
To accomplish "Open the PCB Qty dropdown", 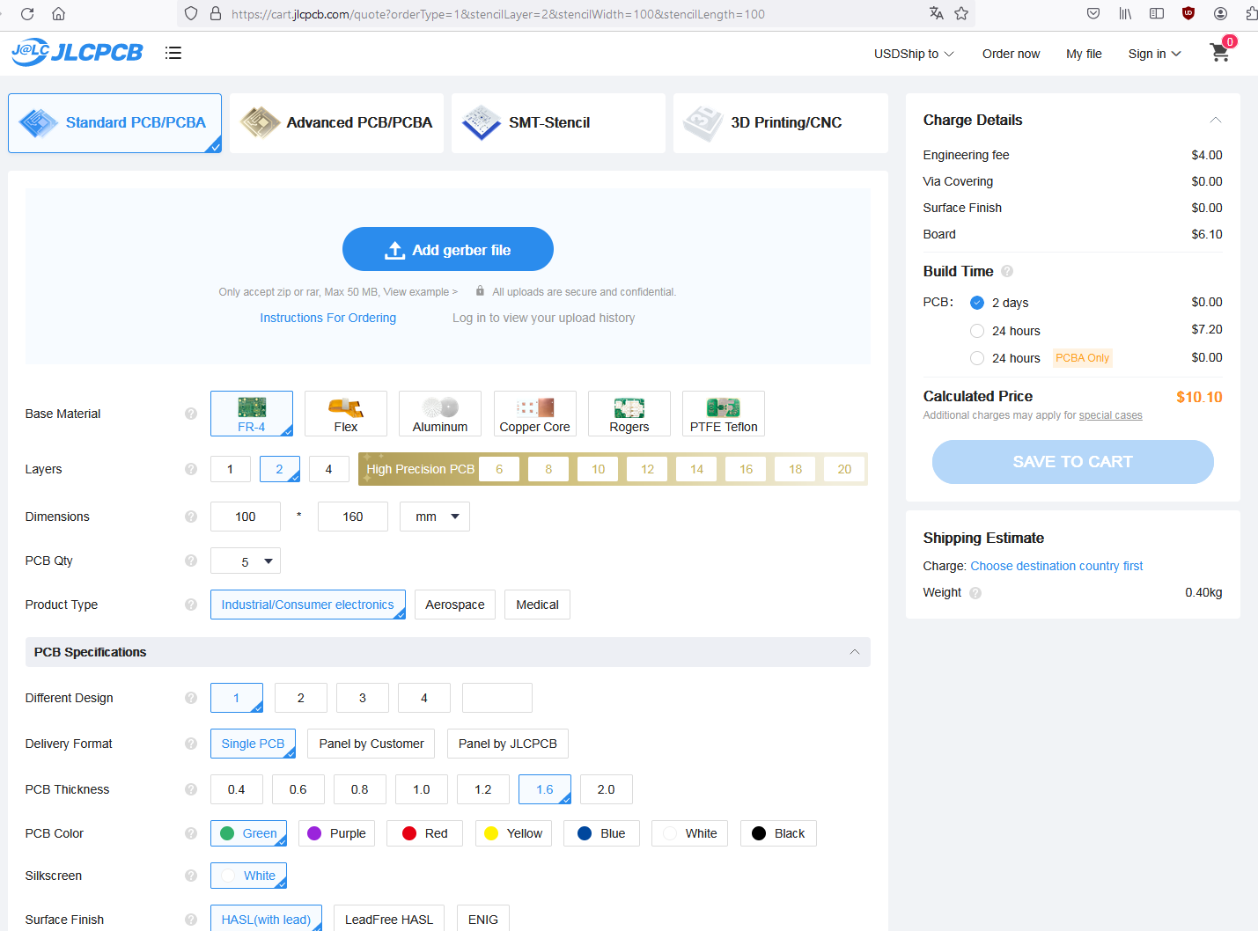I will coord(246,561).
